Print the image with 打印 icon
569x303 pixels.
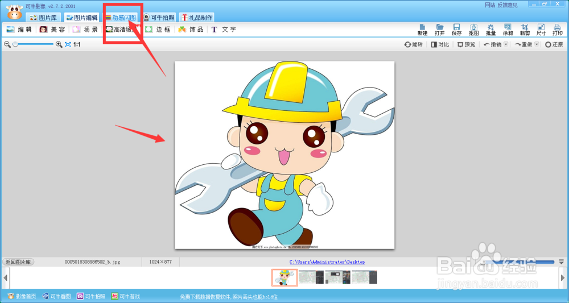[x=558, y=29]
